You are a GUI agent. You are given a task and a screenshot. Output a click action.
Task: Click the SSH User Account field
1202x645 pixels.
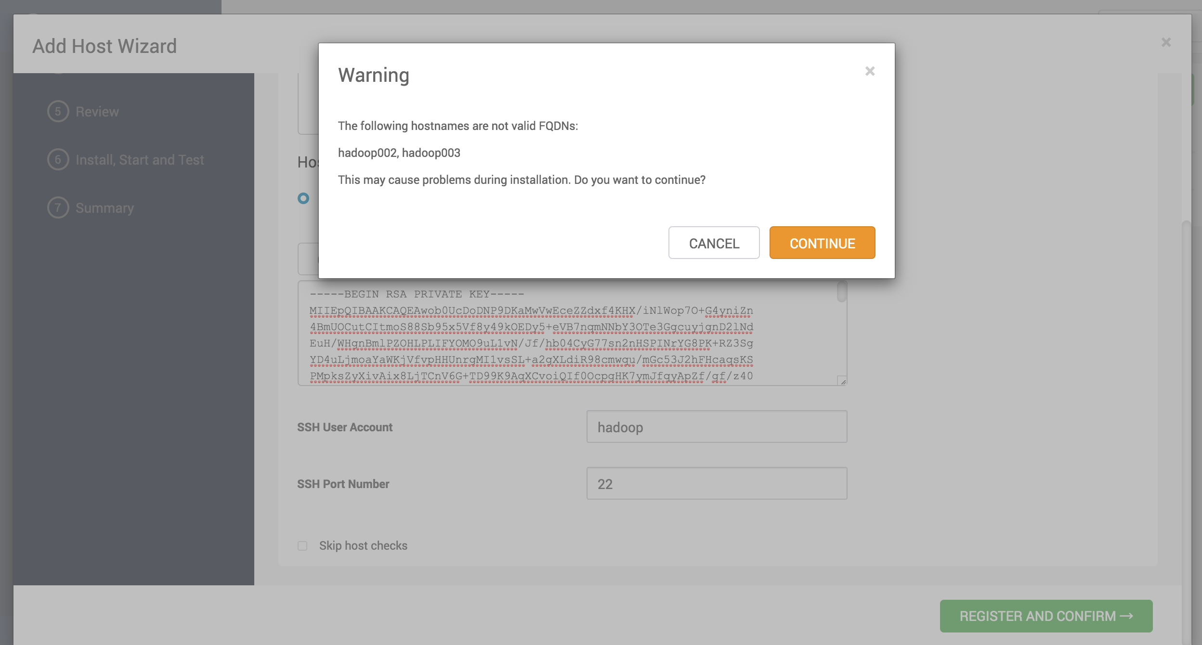point(717,427)
